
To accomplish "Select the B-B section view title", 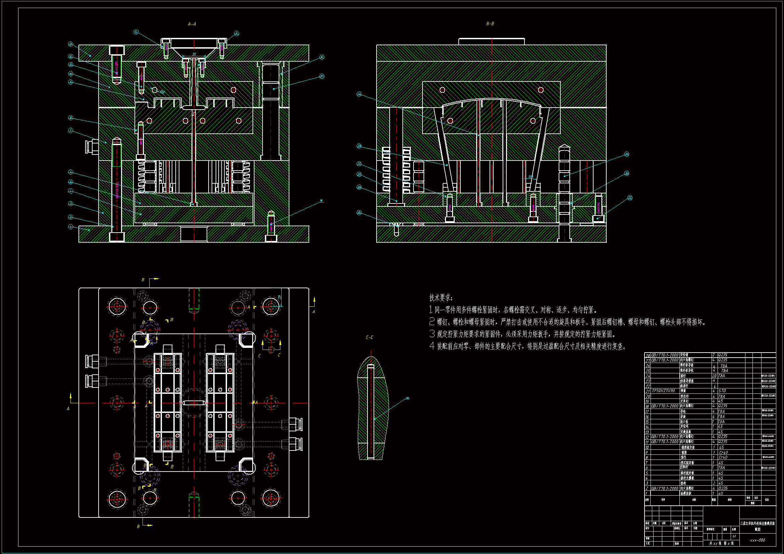I will click(x=490, y=24).
